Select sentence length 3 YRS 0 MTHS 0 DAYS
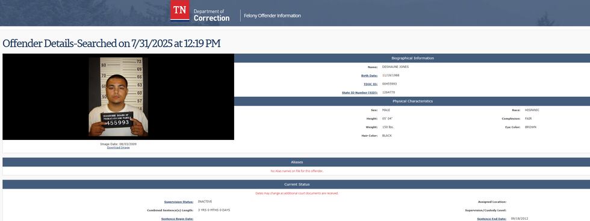The height and width of the screenshot is (221, 590). coord(214,210)
